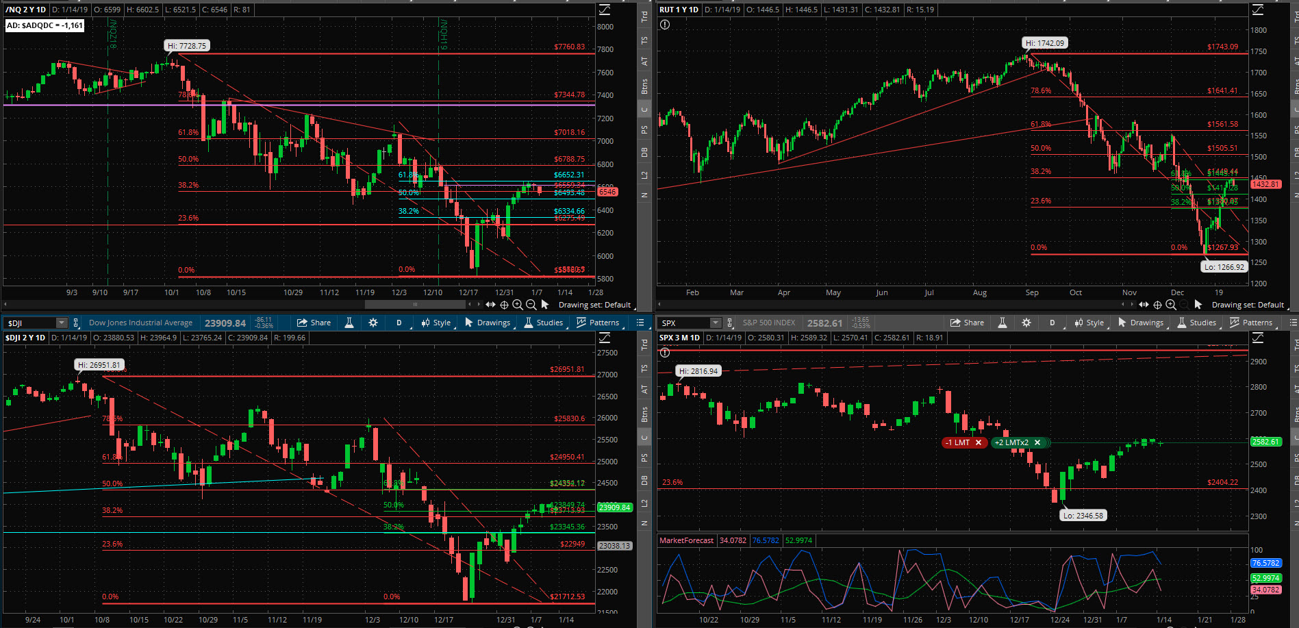This screenshot has height=628, width=1299.
Task: Switch to AT side tab beside /NQ chart
Action: (x=644, y=62)
